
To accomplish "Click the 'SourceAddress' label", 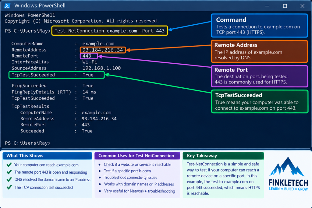I will coord(29,68).
